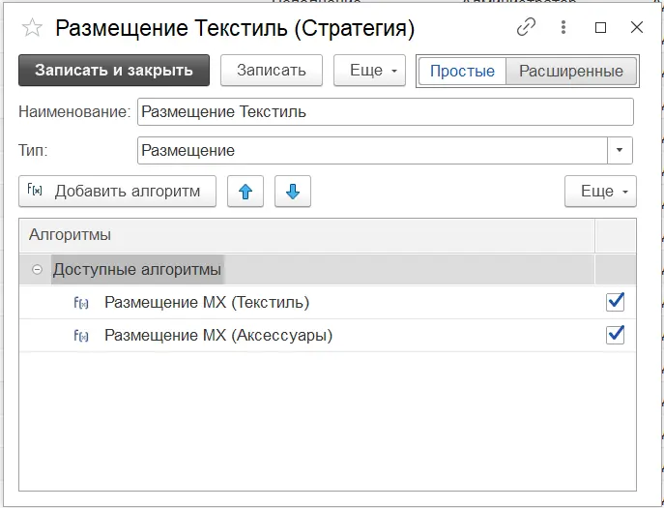Uncheck the Размещение МХ (Текстиль) checkbox
The height and width of the screenshot is (508, 664).
point(616,302)
